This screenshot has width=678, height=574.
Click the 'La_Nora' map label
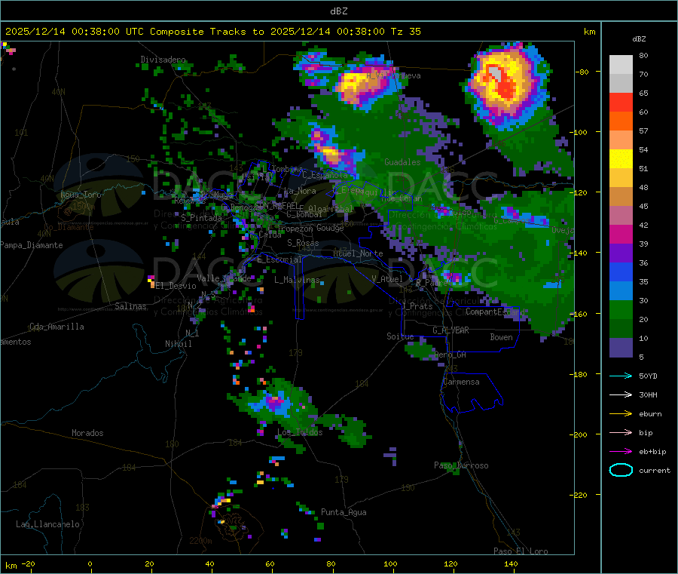[300, 191]
